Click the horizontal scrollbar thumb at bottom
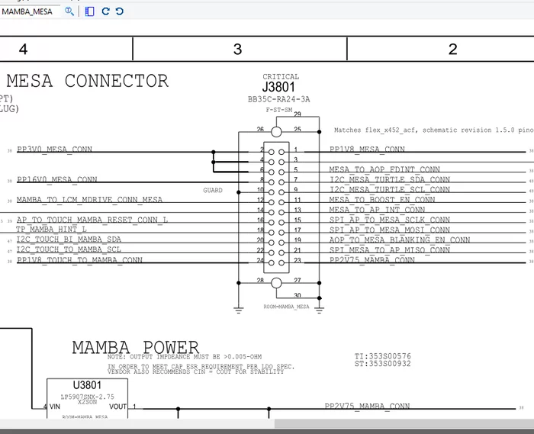Screen dimensions: 534x434 pos(404,424)
